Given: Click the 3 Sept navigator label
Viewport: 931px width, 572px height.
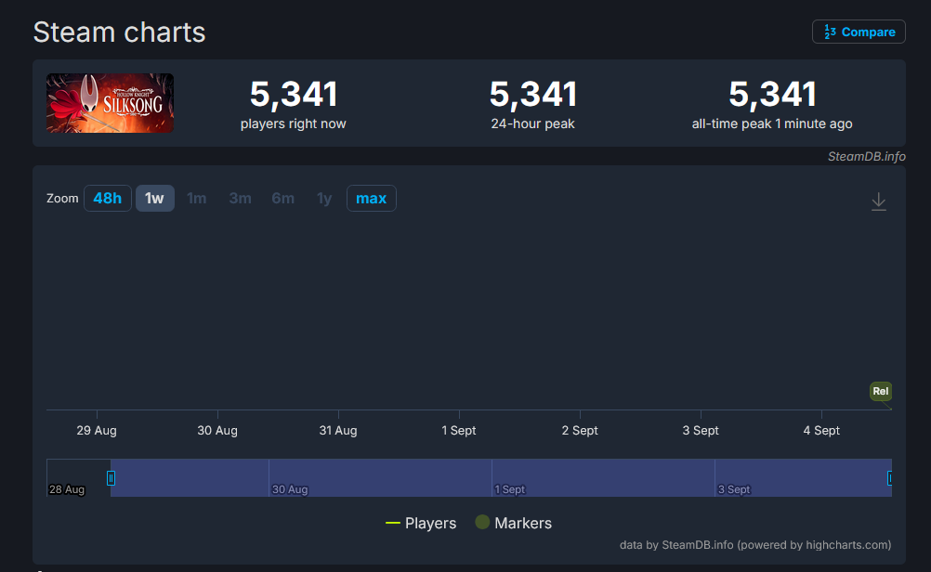Looking at the screenshot, I should 734,489.
